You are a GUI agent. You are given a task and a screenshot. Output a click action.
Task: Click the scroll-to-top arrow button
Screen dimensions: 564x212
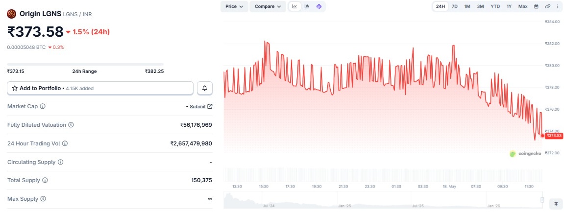coord(556,204)
